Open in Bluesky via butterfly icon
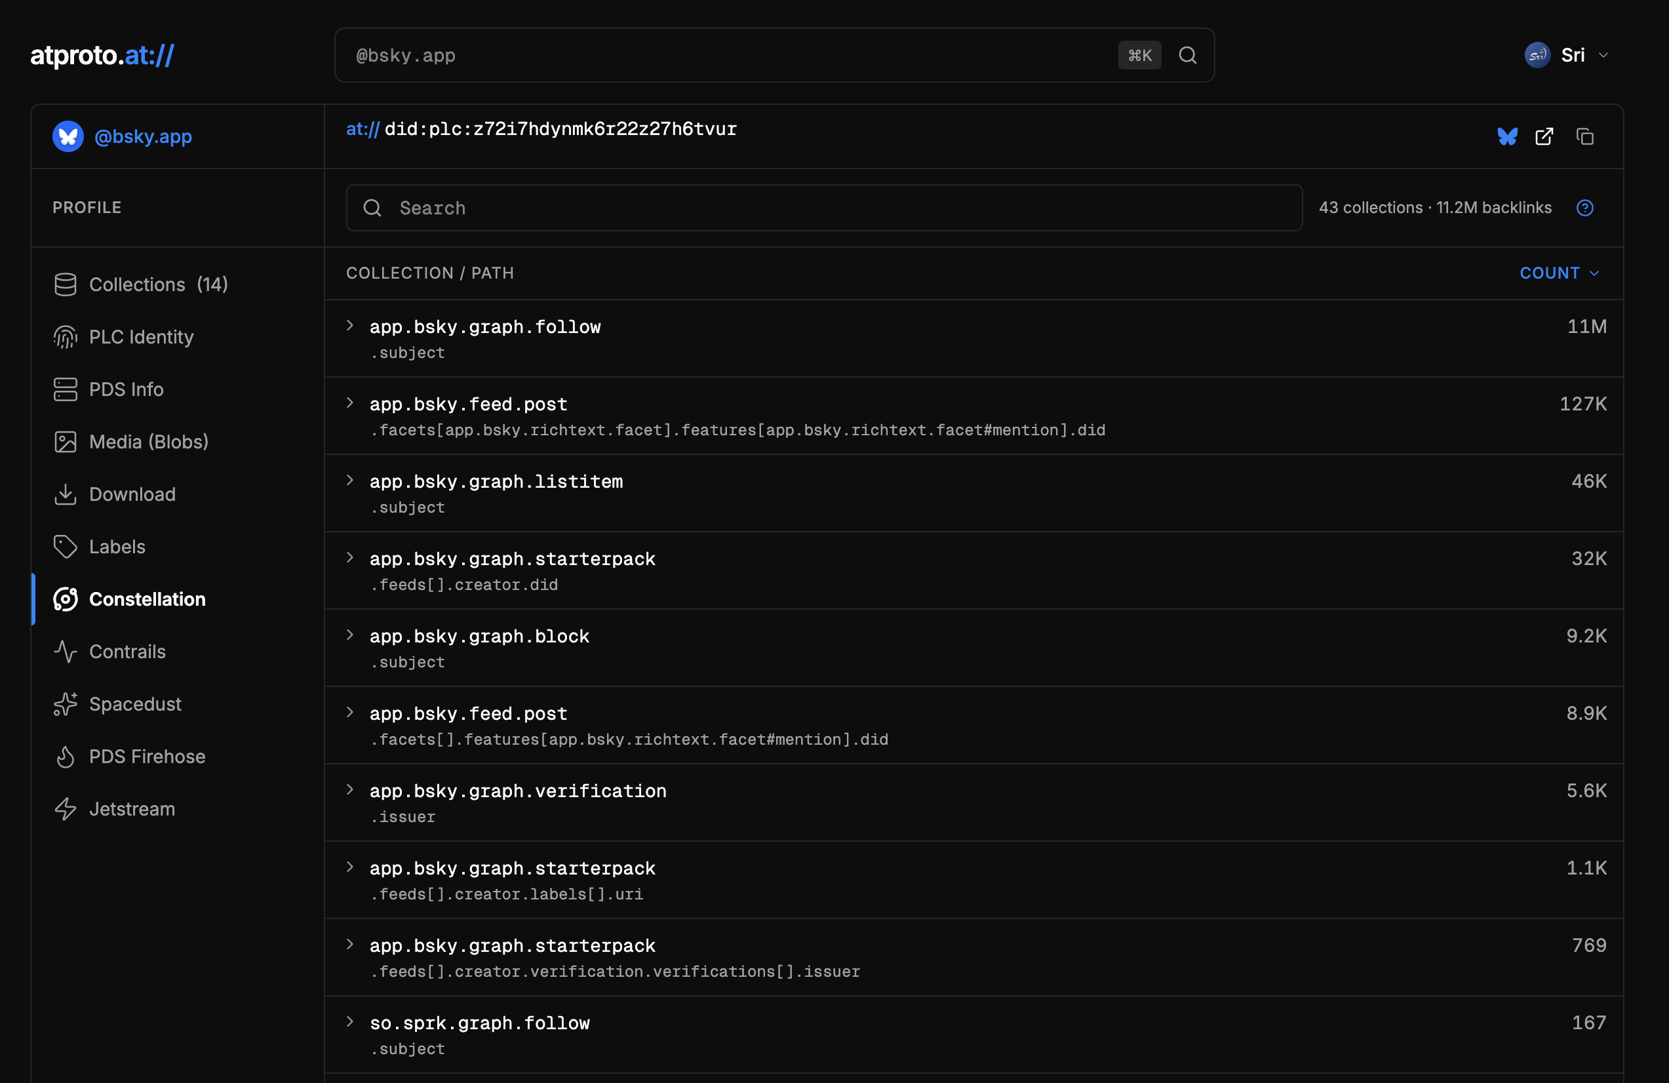This screenshot has width=1669, height=1083. (x=1507, y=137)
